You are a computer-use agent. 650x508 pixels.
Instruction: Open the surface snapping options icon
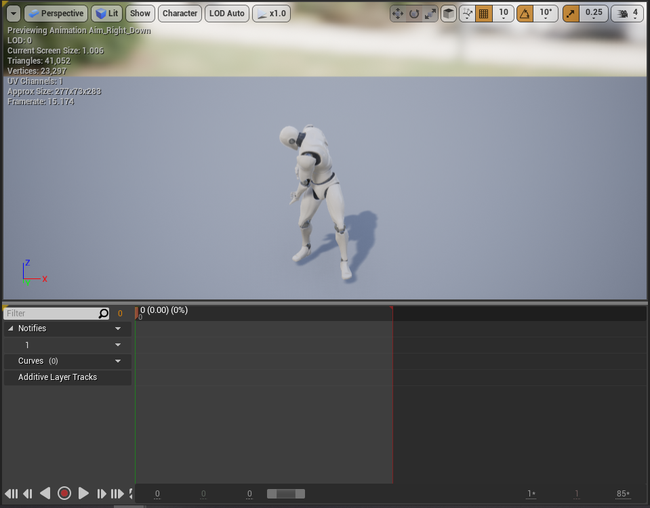467,14
